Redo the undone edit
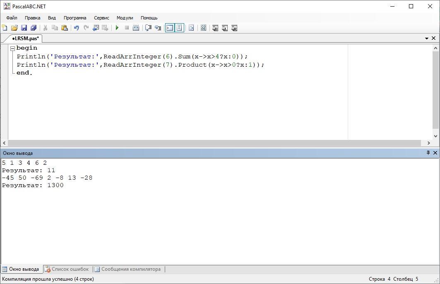This screenshot has height=284, width=440. pos(86,28)
